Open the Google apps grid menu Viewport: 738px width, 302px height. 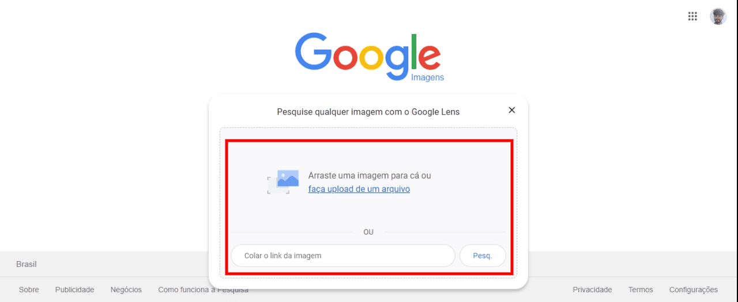click(692, 16)
